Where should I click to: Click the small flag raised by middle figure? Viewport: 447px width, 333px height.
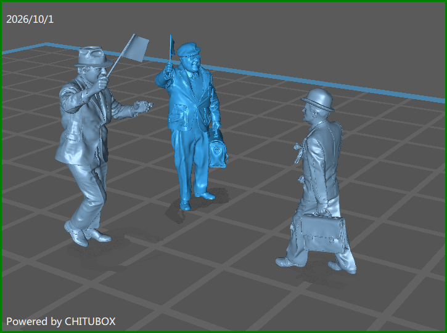pos(172,46)
